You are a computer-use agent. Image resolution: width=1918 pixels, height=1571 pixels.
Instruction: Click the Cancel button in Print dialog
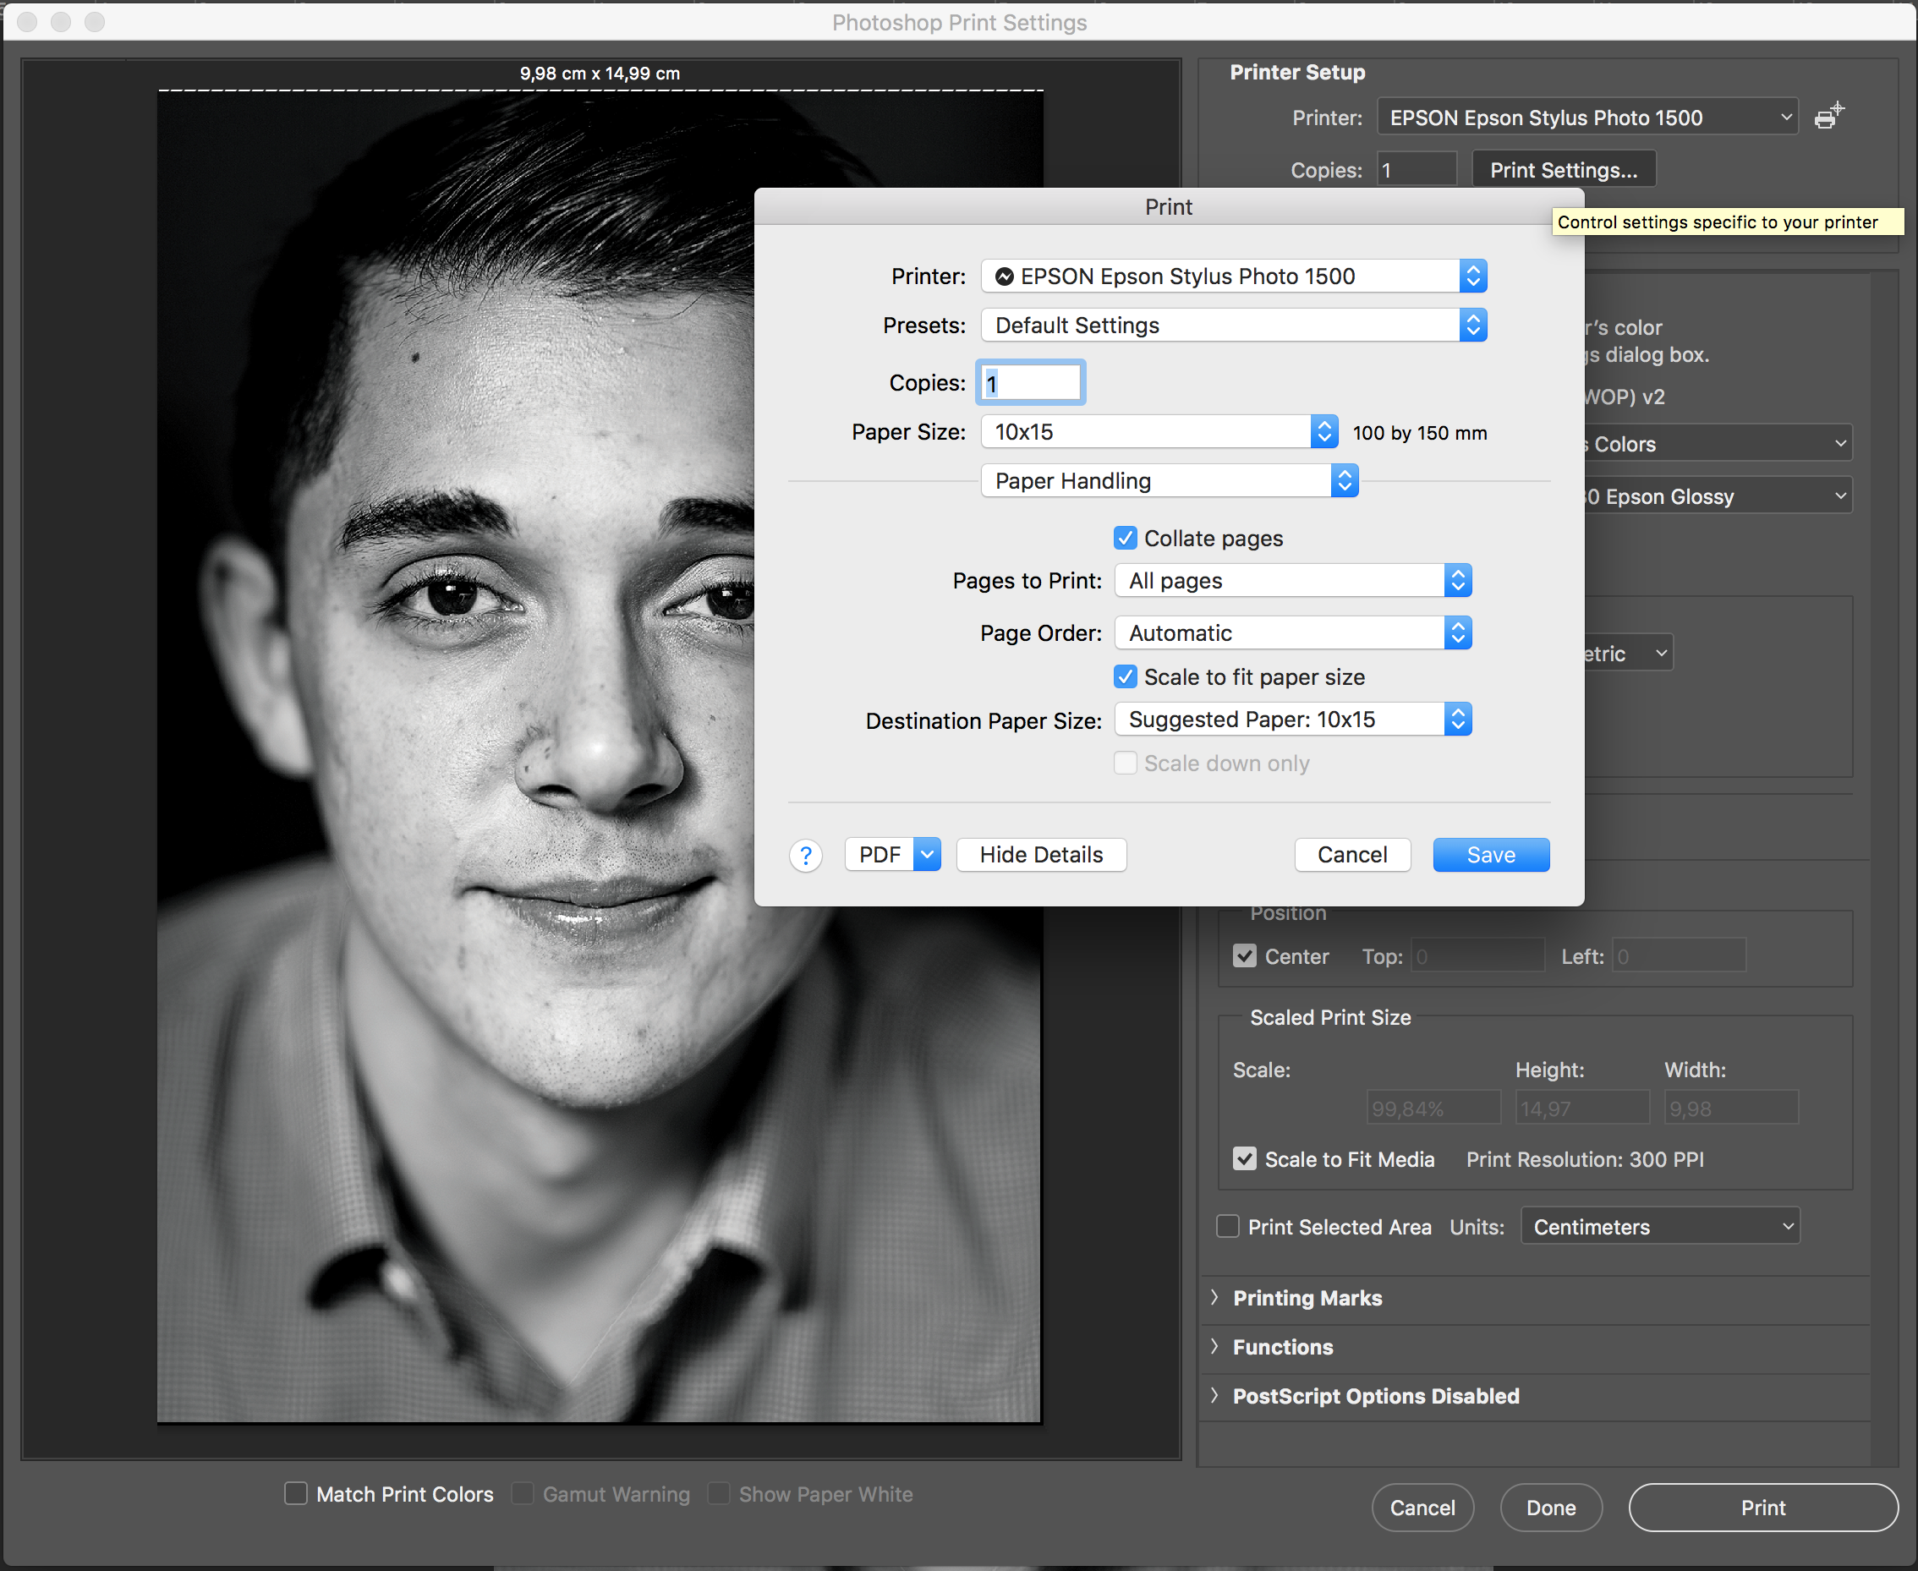click(1352, 854)
